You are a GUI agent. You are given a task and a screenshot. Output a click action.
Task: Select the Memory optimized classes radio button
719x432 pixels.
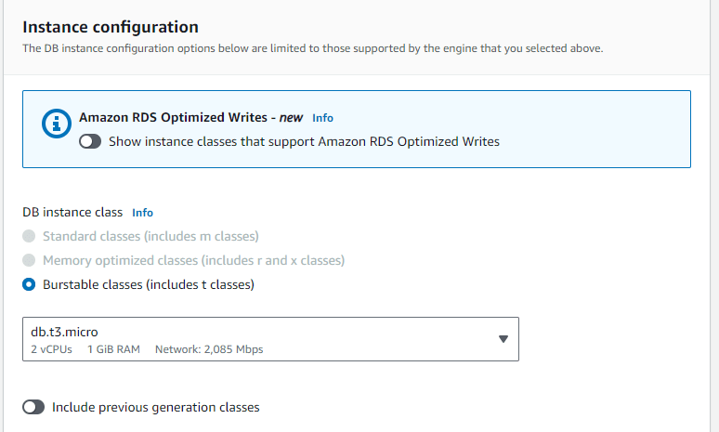coord(29,260)
